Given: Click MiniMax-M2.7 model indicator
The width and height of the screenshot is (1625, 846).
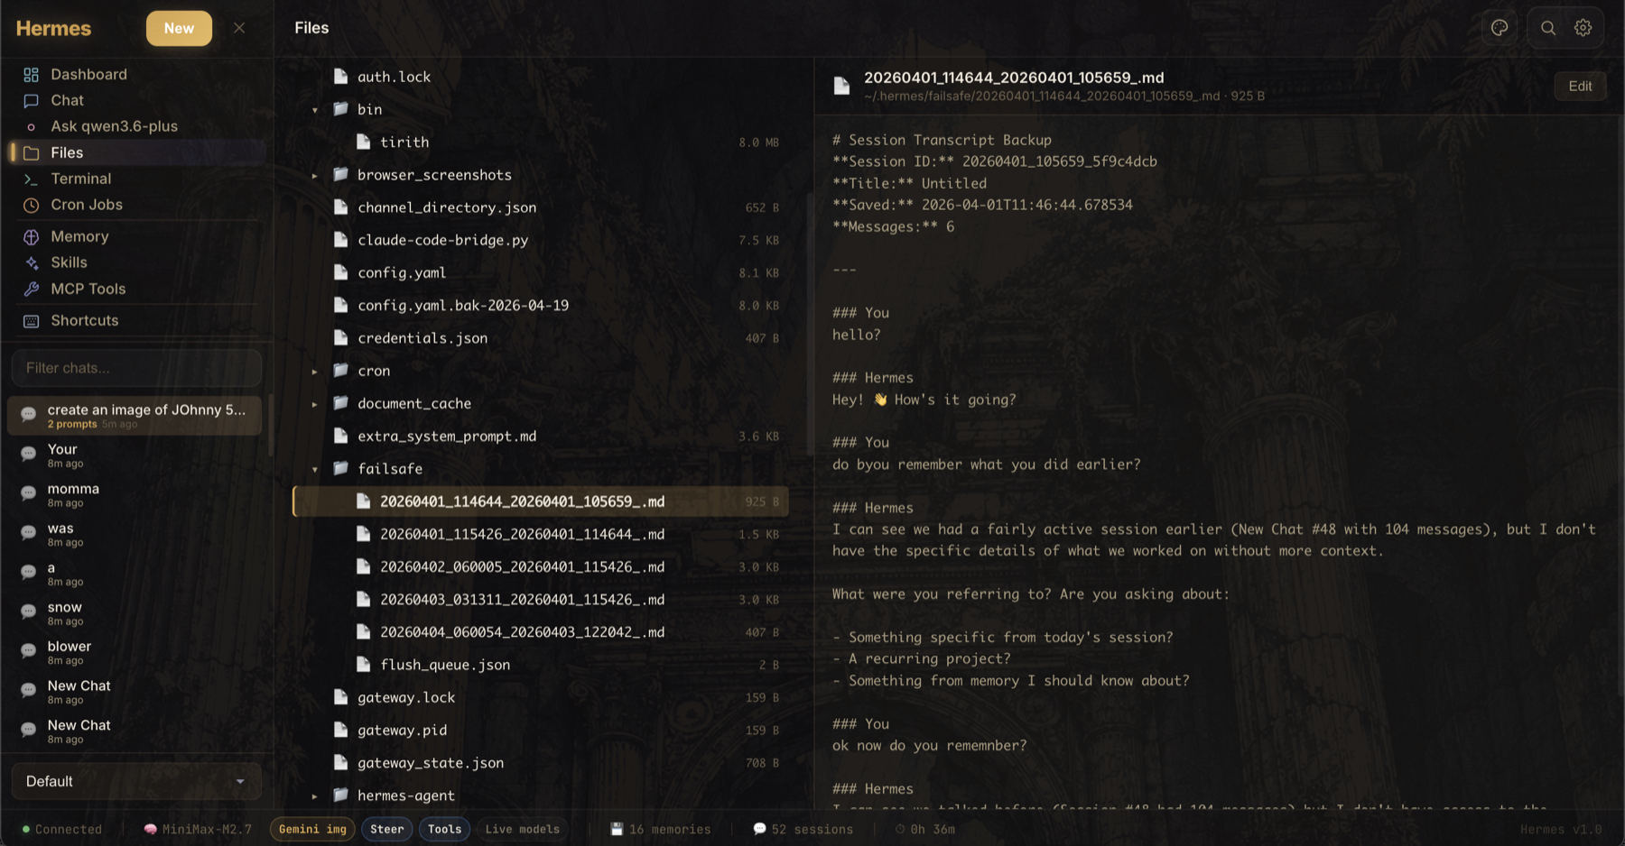Looking at the screenshot, I should pos(198,829).
